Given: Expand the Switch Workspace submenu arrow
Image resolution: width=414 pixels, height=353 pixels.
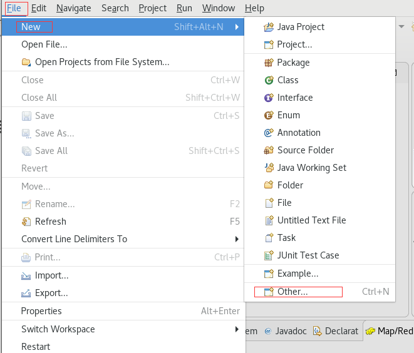Looking at the screenshot, I should pos(237,329).
